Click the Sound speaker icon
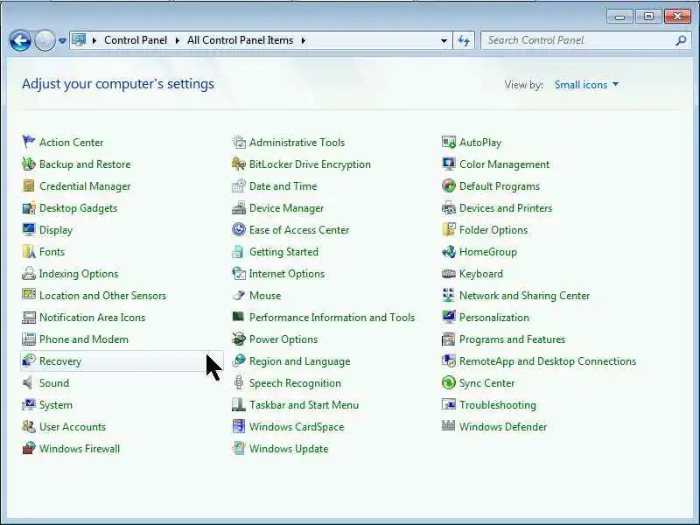This screenshot has height=525, width=700. [29, 382]
